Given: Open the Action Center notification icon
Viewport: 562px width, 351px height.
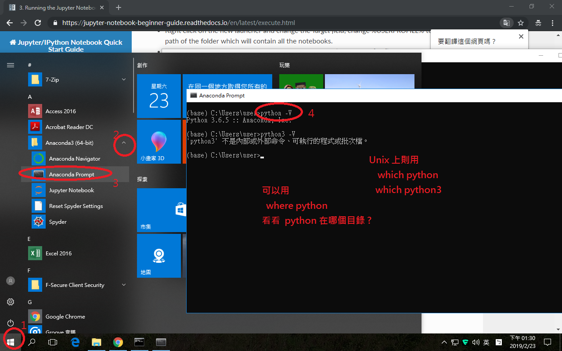Looking at the screenshot, I should pos(548,342).
